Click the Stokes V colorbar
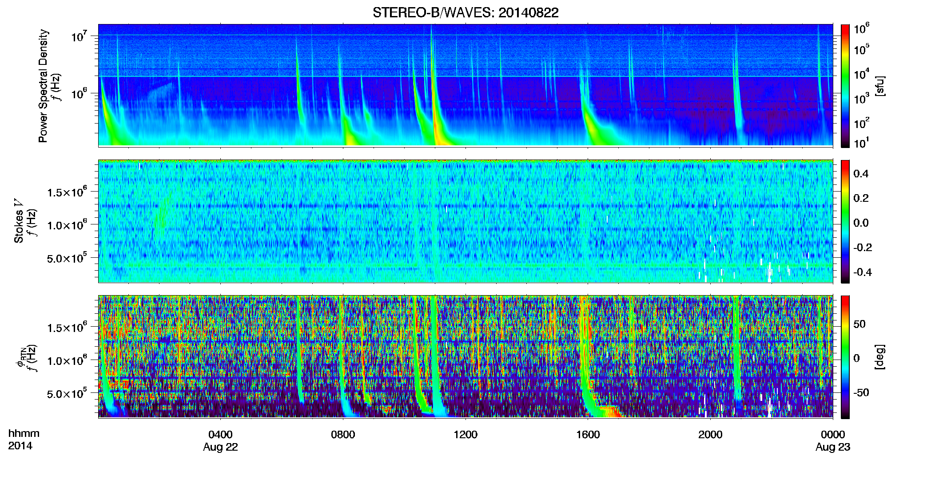This screenshot has width=931, height=480. coord(845,221)
